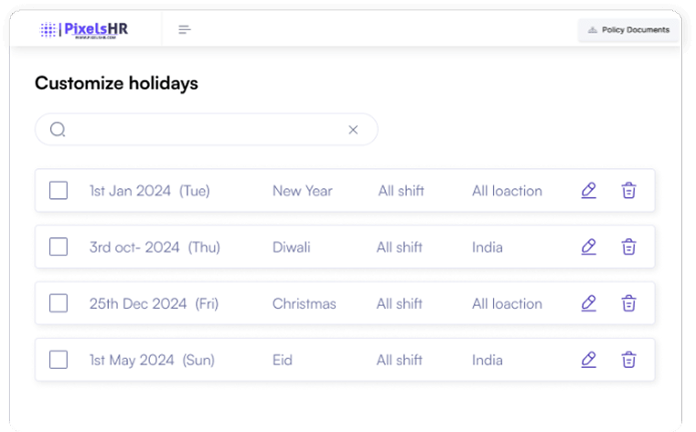This screenshot has width=696, height=432.
Task: Delete the Eid holiday row
Action: pyautogui.click(x=629, y=360)
